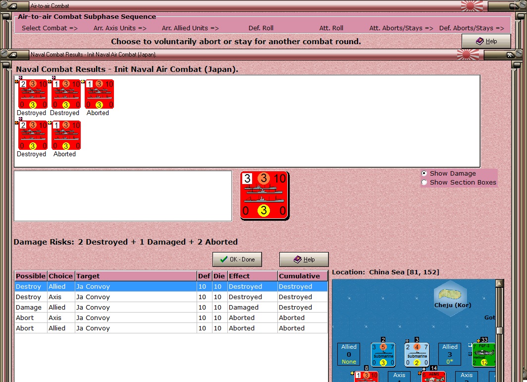Click the Cumulative column header
Screen dimensions: 527x382
click(x=303, y=276)
